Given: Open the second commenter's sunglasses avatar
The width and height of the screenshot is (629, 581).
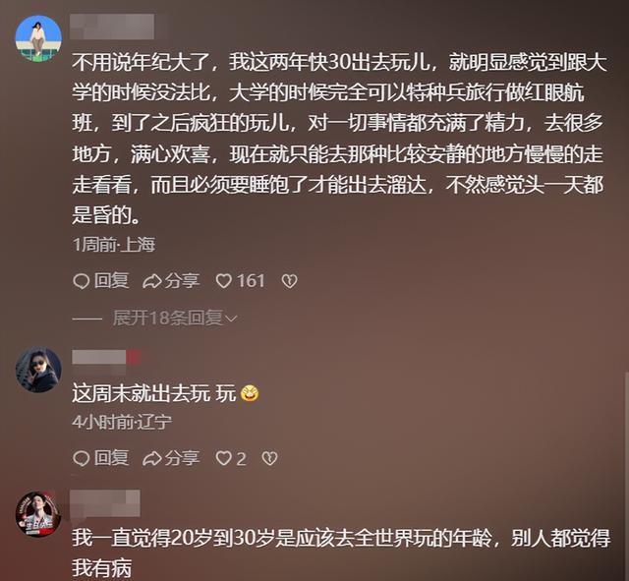Looking at the screenshot, I should pyautogui.click(x=38, y=370).
